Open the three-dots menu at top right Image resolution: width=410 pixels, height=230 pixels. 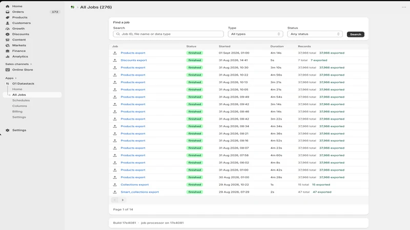point(404,7)
